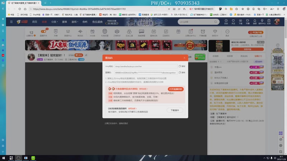This screenshot has height=161, width=287.
Task: Expand 游戏 dropdown
Action: [75, 22]
